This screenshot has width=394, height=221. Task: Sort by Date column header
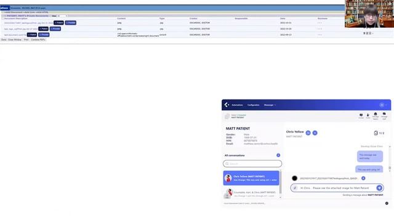pyautogui.click(x=283, y=18)
